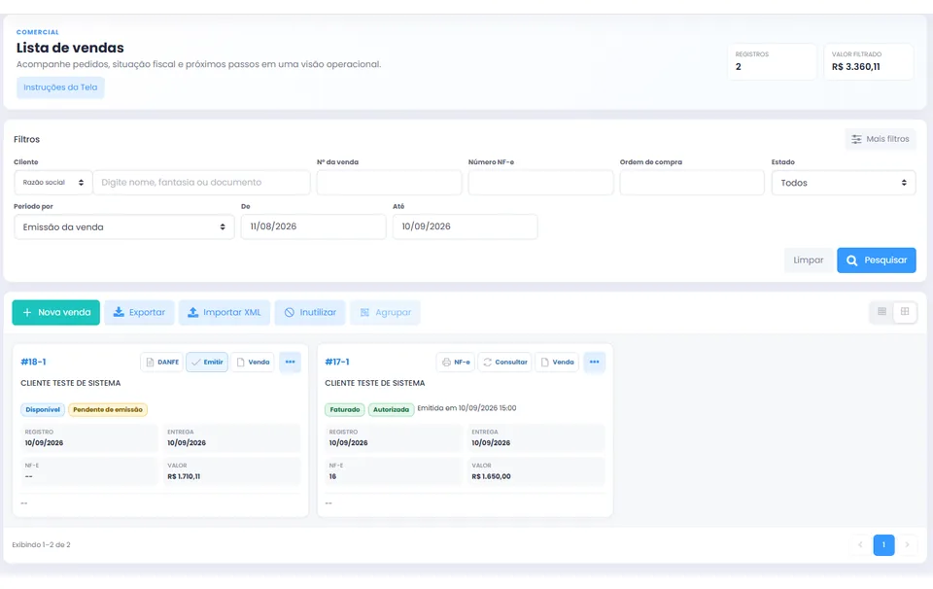Go to page 1 in pagination
This screenshot has width=933, height=589.
point(883,545)
